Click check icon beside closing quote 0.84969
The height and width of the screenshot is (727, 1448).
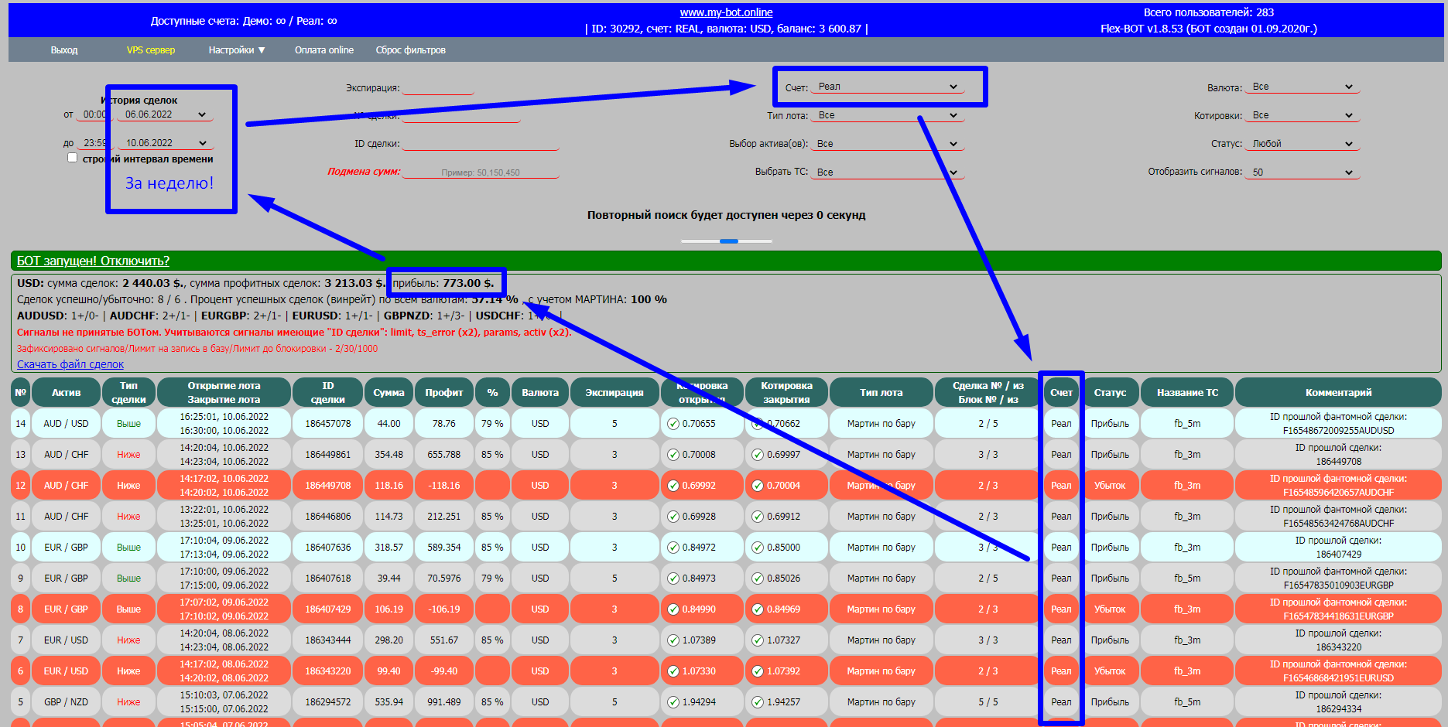pos(758,609)
